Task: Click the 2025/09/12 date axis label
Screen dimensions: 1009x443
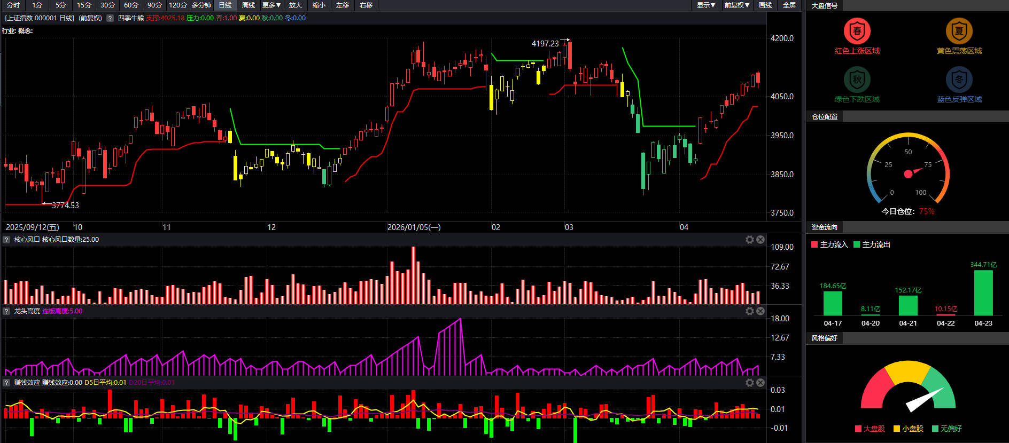Action: [x=33, y=227]
